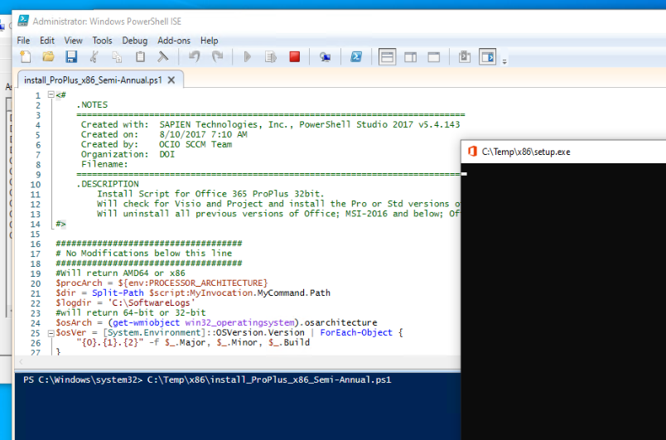Collapse the ForEach-Object block at line 25

pos(51,333)
